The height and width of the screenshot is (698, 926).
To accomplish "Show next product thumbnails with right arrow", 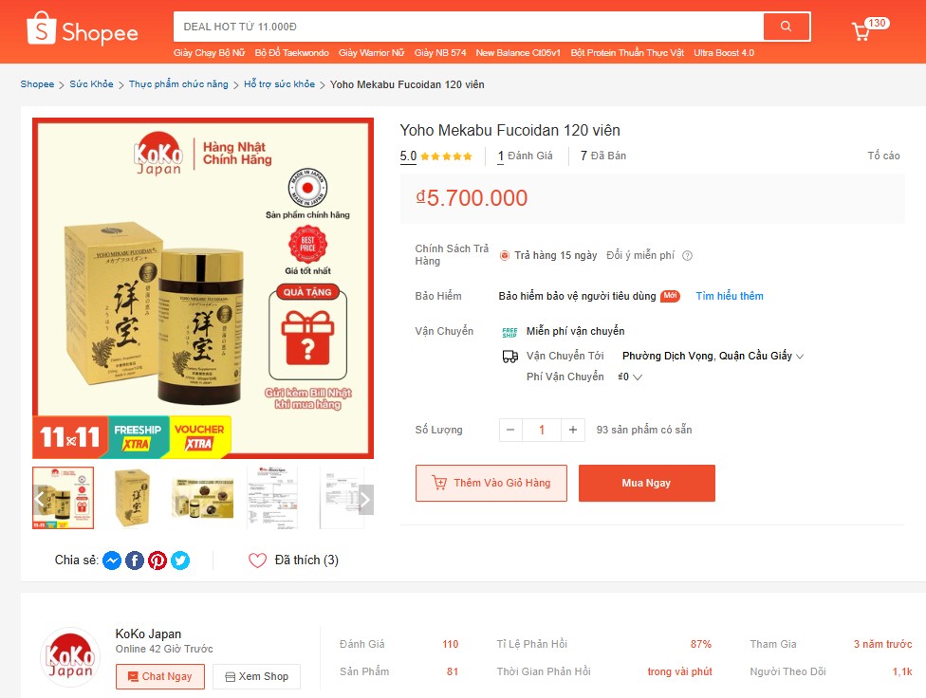I will point(365,500).
